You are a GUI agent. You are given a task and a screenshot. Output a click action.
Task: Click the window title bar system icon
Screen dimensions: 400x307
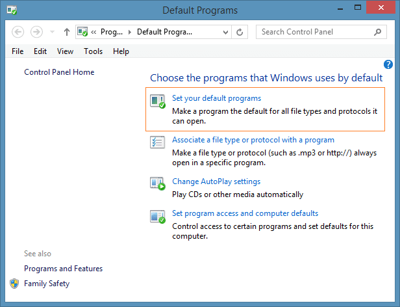pyautogui.click(x=12, y=10)
